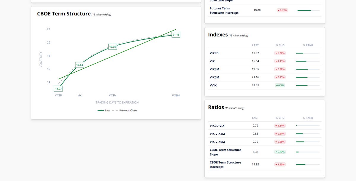Viewport: 356px width, 181px height.
Task: Click the 16.64 VIX data label
Action: (80, 65)
